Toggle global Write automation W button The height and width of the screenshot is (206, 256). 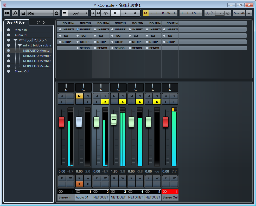[169, 13]
